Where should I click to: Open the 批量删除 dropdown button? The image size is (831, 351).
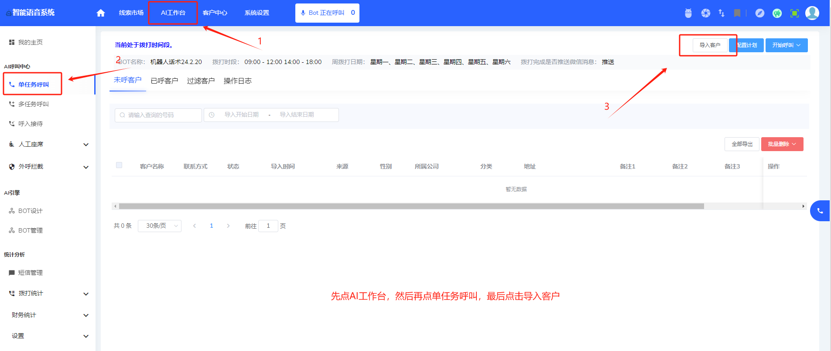(782, 144)
